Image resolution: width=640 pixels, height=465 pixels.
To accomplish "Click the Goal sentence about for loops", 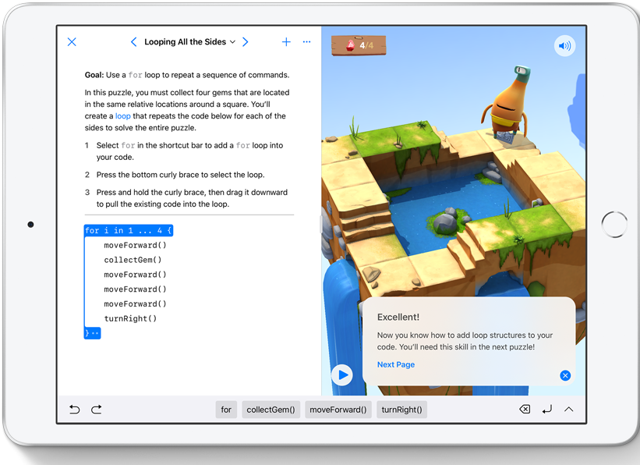I will pos(187,75).
